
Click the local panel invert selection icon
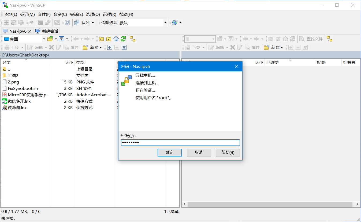pyautogui.click(x=124, y=47)
